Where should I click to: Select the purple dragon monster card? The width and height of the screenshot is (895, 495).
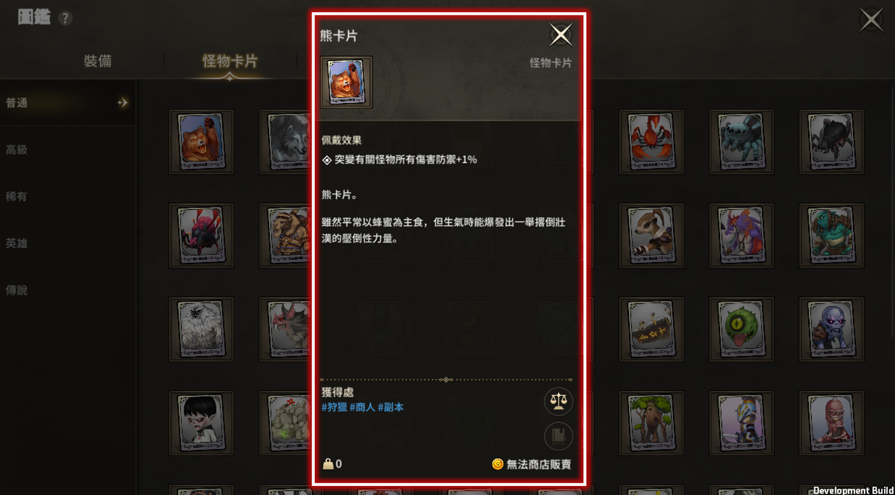(742, 235)
